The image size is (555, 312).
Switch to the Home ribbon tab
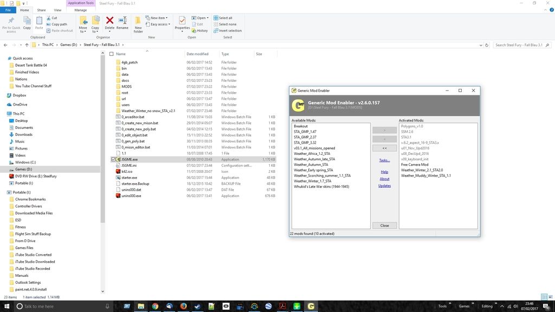click(24, 10)
